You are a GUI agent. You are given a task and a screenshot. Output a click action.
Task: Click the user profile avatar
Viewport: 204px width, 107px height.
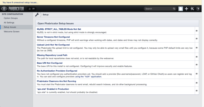click(x=181, y=9)
